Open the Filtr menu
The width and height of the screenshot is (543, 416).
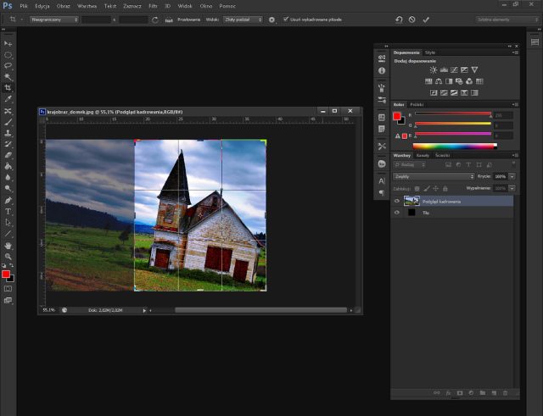click(153, 6)
